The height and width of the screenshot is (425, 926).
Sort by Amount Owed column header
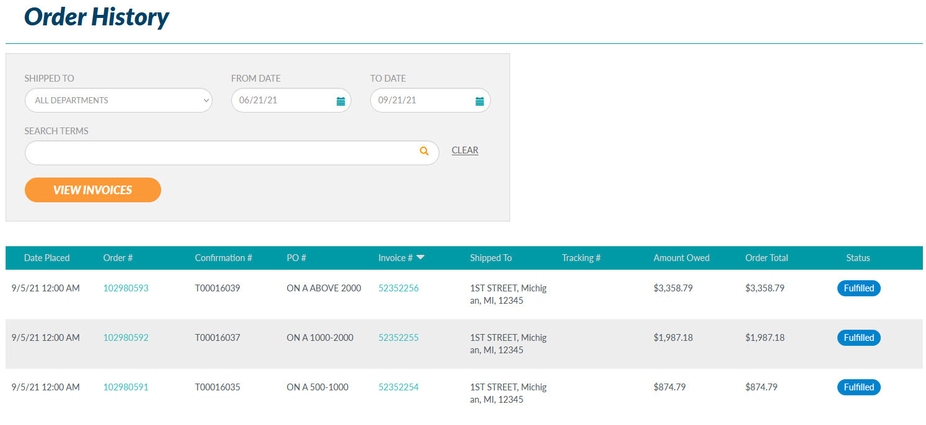(x=681, y=258)
